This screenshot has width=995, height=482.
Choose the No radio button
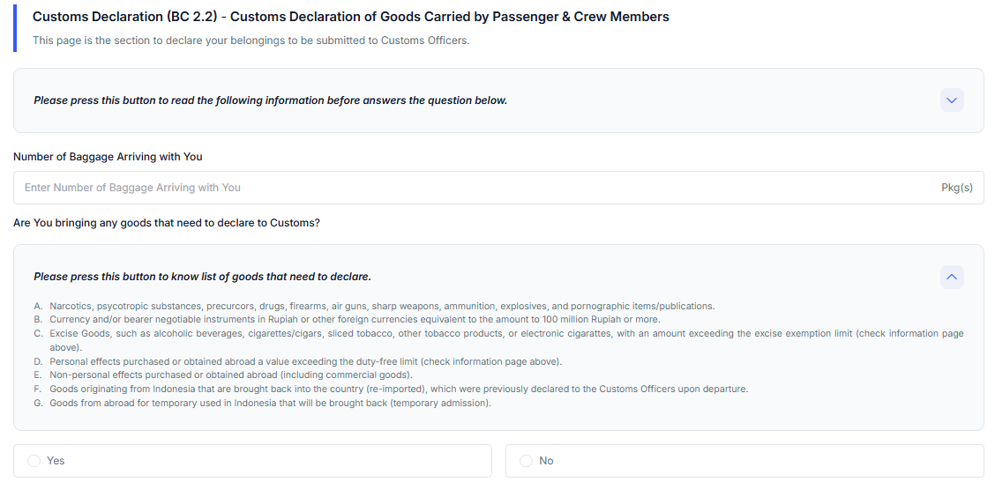[527, 461]
